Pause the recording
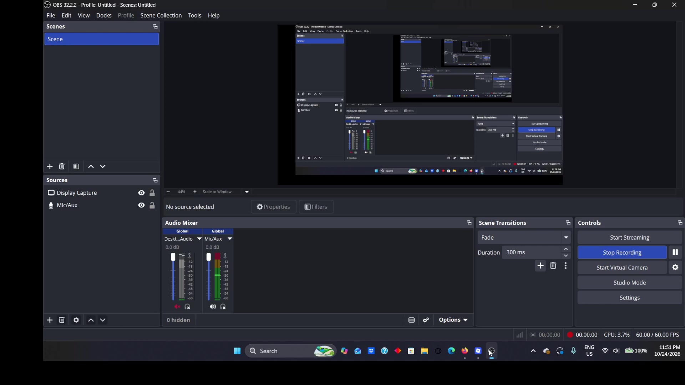 pyautogui.click(x=675, y=253)
